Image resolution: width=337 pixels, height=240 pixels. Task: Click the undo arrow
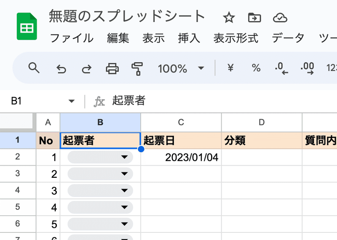click(x=61, y=69)
